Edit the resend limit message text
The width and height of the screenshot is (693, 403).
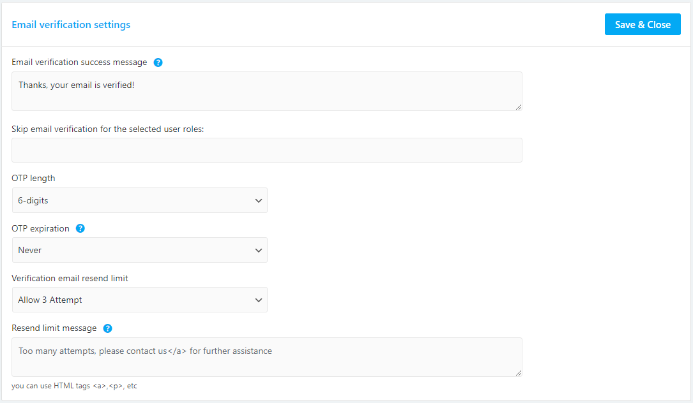pos(266,357)
